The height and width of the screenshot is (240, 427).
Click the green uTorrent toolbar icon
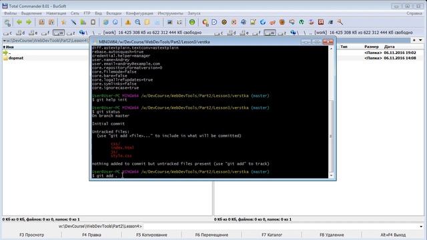coord(302,22)
